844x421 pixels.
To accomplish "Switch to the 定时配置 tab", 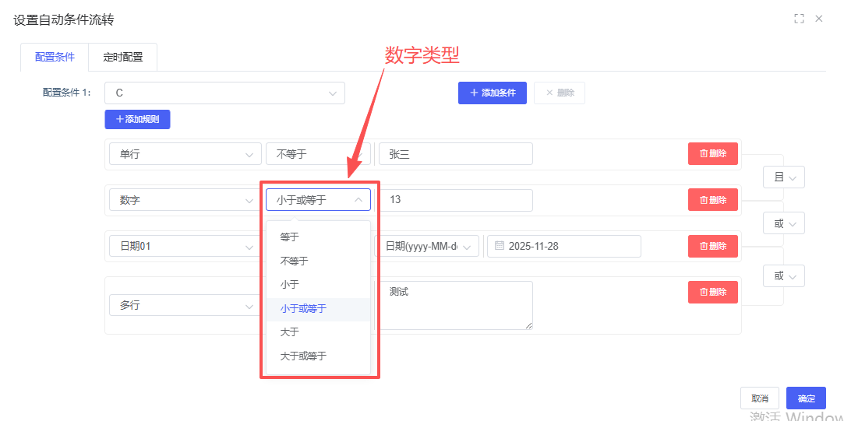I will [123, 58].
